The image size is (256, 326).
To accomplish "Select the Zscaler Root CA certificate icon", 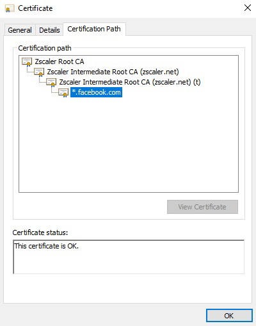I will [27, 62].
